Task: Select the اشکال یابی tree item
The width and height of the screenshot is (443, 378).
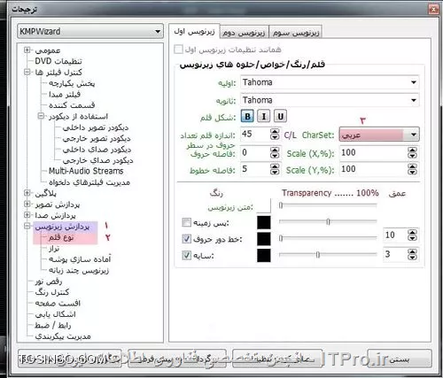Action: 55,314
